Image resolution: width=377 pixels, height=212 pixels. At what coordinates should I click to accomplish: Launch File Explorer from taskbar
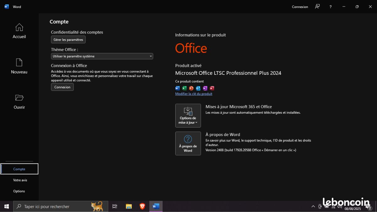(129, 206)
